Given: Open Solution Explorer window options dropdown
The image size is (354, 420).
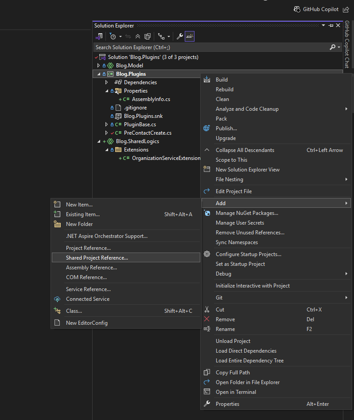Looking at the screenshot, I should 323,25.
